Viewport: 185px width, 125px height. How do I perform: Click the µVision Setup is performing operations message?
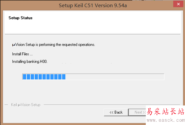click(x=54, y=45)
